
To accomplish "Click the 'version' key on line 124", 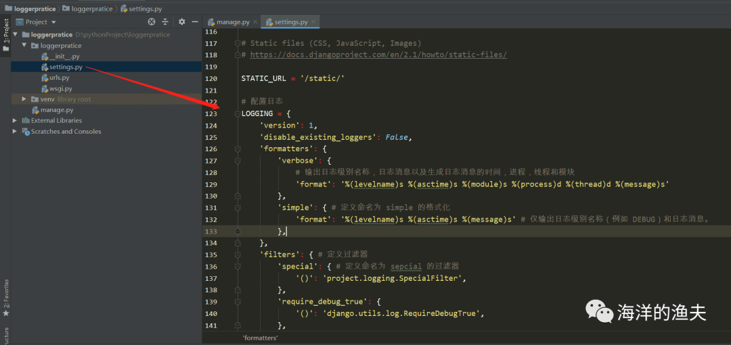I will (280, 126).
